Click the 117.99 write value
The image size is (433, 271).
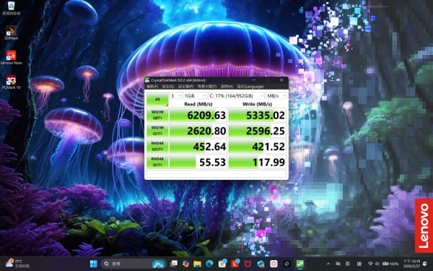(x=258, y=162)
